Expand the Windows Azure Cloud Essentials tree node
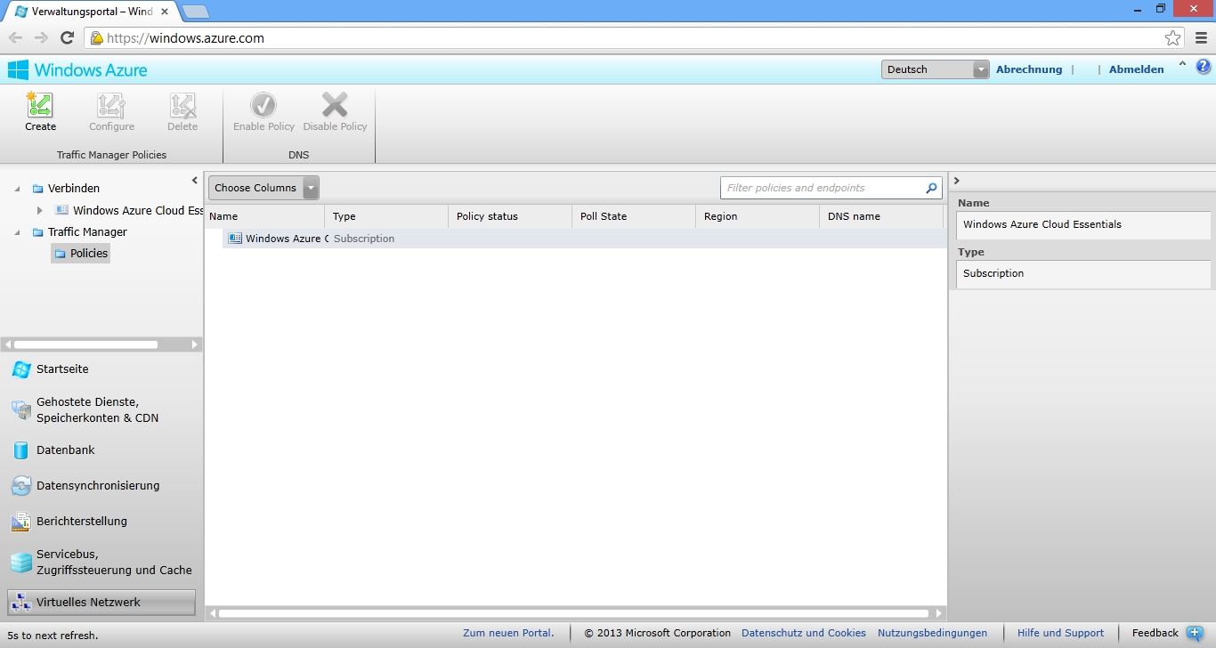This screenshot has height=648, width=1216. 39,211
